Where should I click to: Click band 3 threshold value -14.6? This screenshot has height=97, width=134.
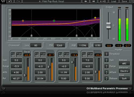(75, 55)
